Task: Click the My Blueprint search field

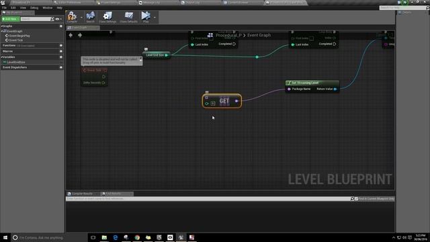Action: (36, 19)
